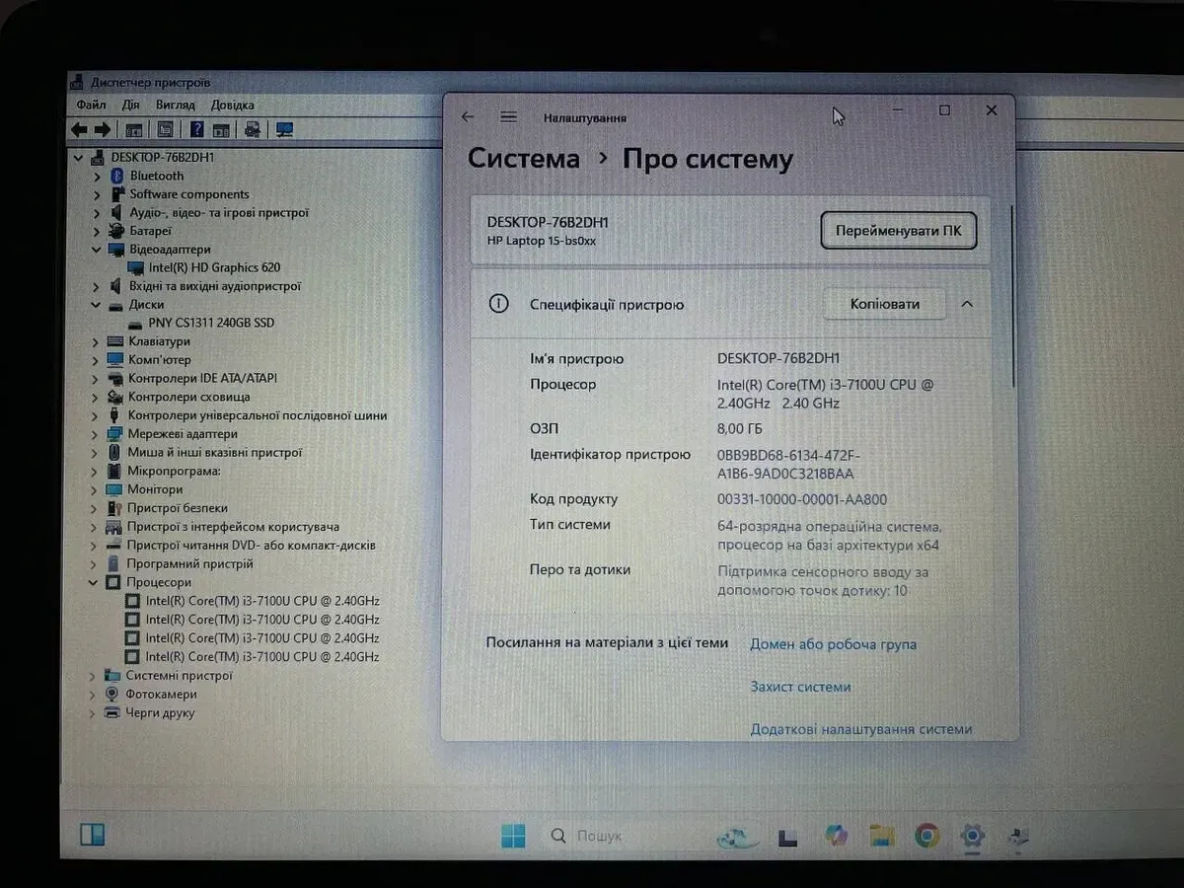This screenshot has height=888, width=1184.
Task: Click the help question mark toolbar icon
Action: (197, 129)
